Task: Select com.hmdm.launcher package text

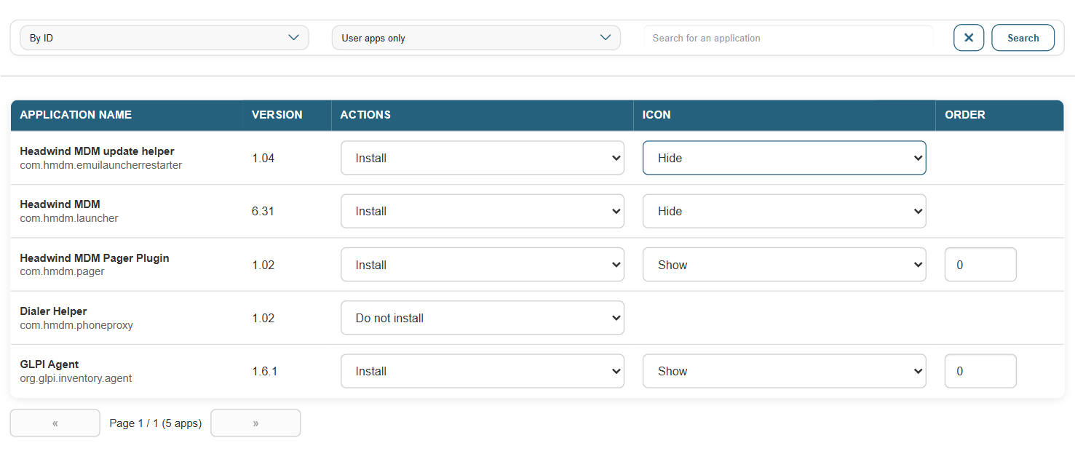Action: coord(69,218)
